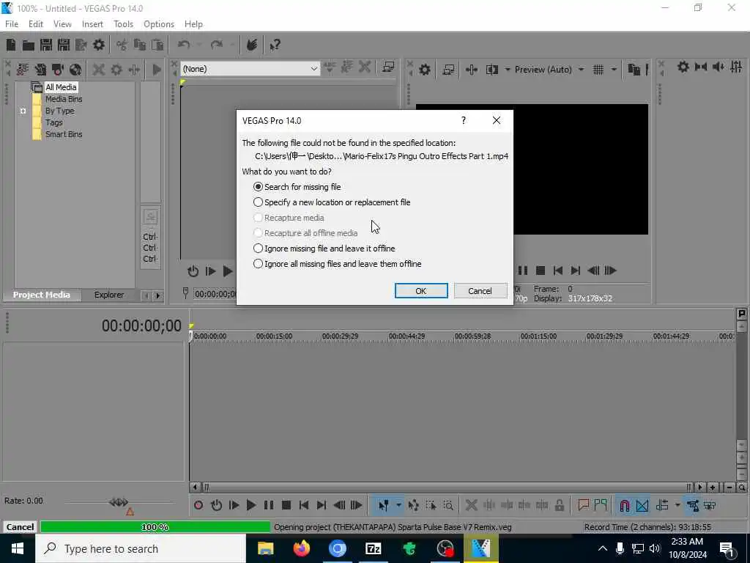
Task: Click the Split Screen View icon in preview
Action: (491, 70)
